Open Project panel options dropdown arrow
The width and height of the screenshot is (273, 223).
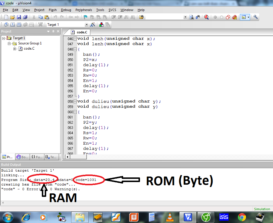coord(49,31)
